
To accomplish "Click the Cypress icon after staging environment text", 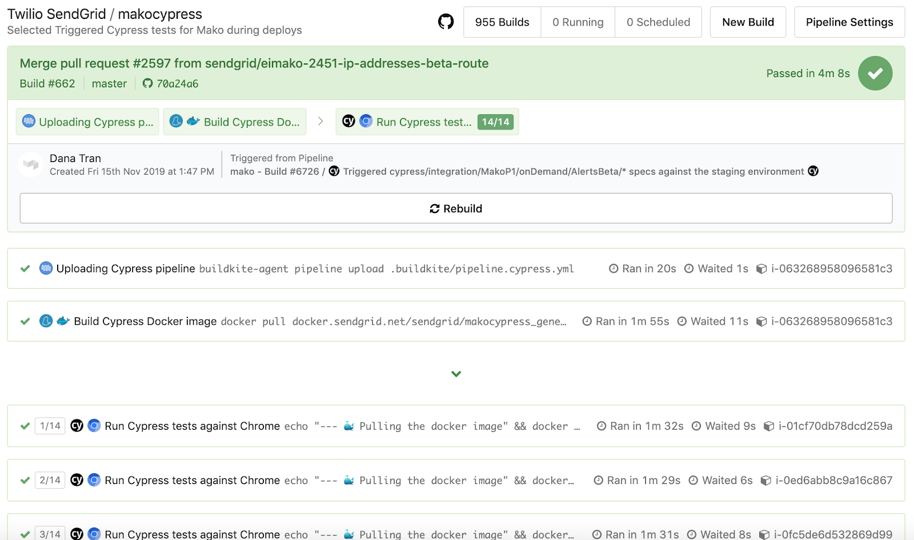I will click(x=813, y=171).
